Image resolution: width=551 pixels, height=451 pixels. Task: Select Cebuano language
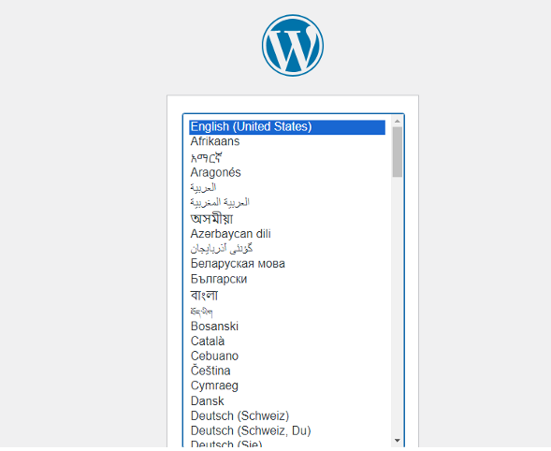coord(287,356)
